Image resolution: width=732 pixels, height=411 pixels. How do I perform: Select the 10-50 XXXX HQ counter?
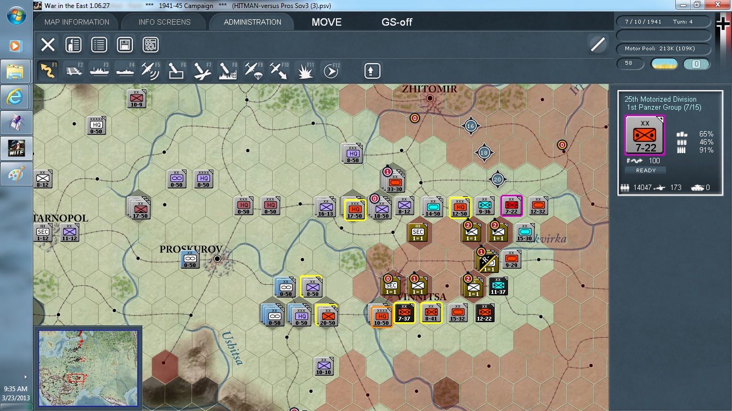pos(380,316)
